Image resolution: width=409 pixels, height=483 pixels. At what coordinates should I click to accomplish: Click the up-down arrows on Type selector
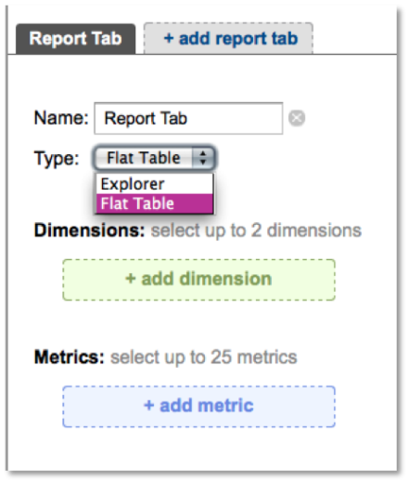click(203, 158)
